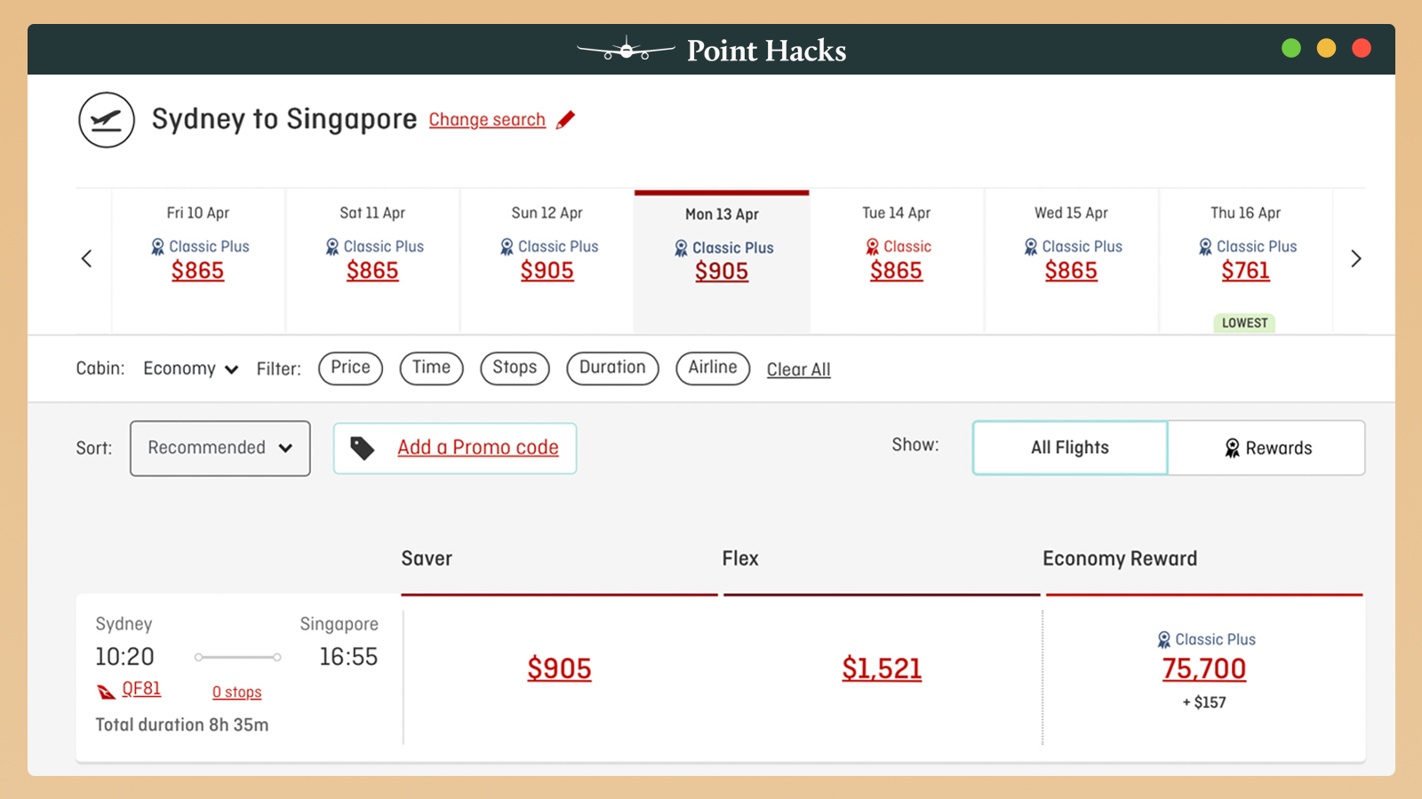Viewport: 1422px width, 799px height.
Task: Click the Classic Plus rosette above 75,700
Action: pos(1163,640)
